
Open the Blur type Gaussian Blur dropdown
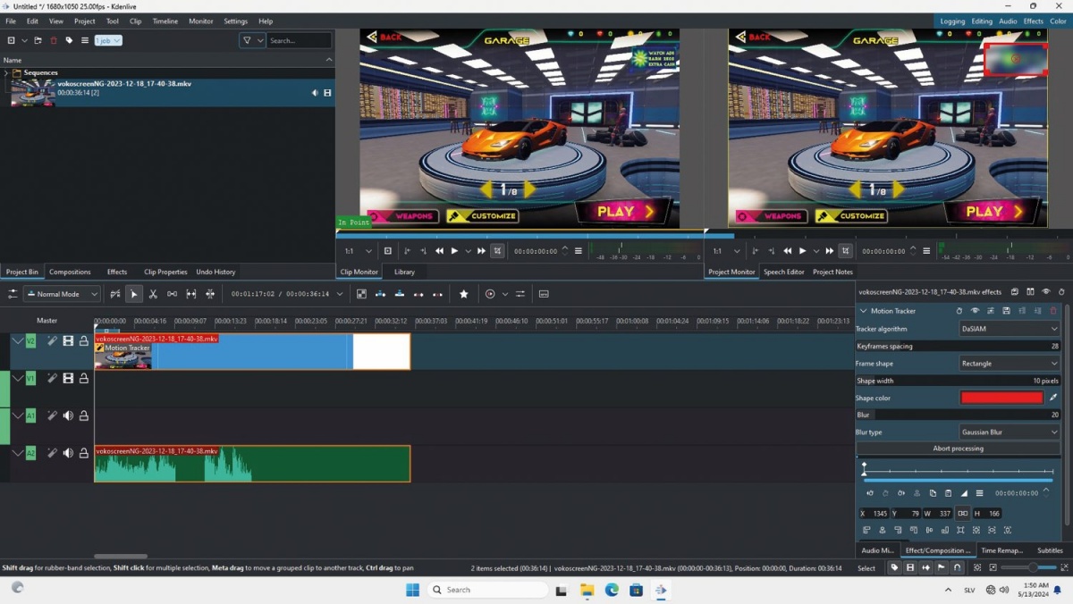point(1009,432)
